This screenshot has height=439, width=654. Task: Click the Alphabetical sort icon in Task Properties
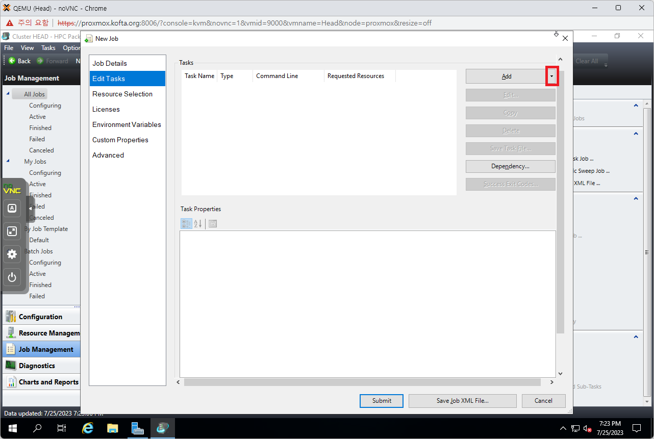[x=198, y=224]
